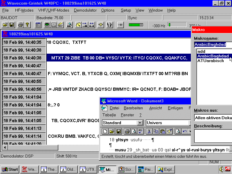Screen dimensions: 232x174
Task: Open the Demodulator menu
Action: click(x=85, y=10)
